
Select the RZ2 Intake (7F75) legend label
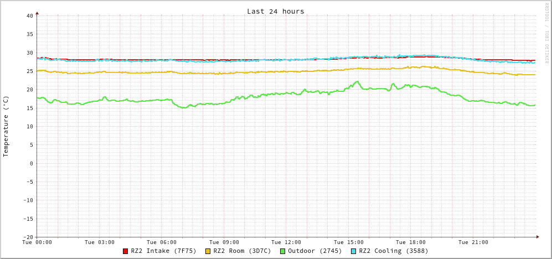[163, 251]
